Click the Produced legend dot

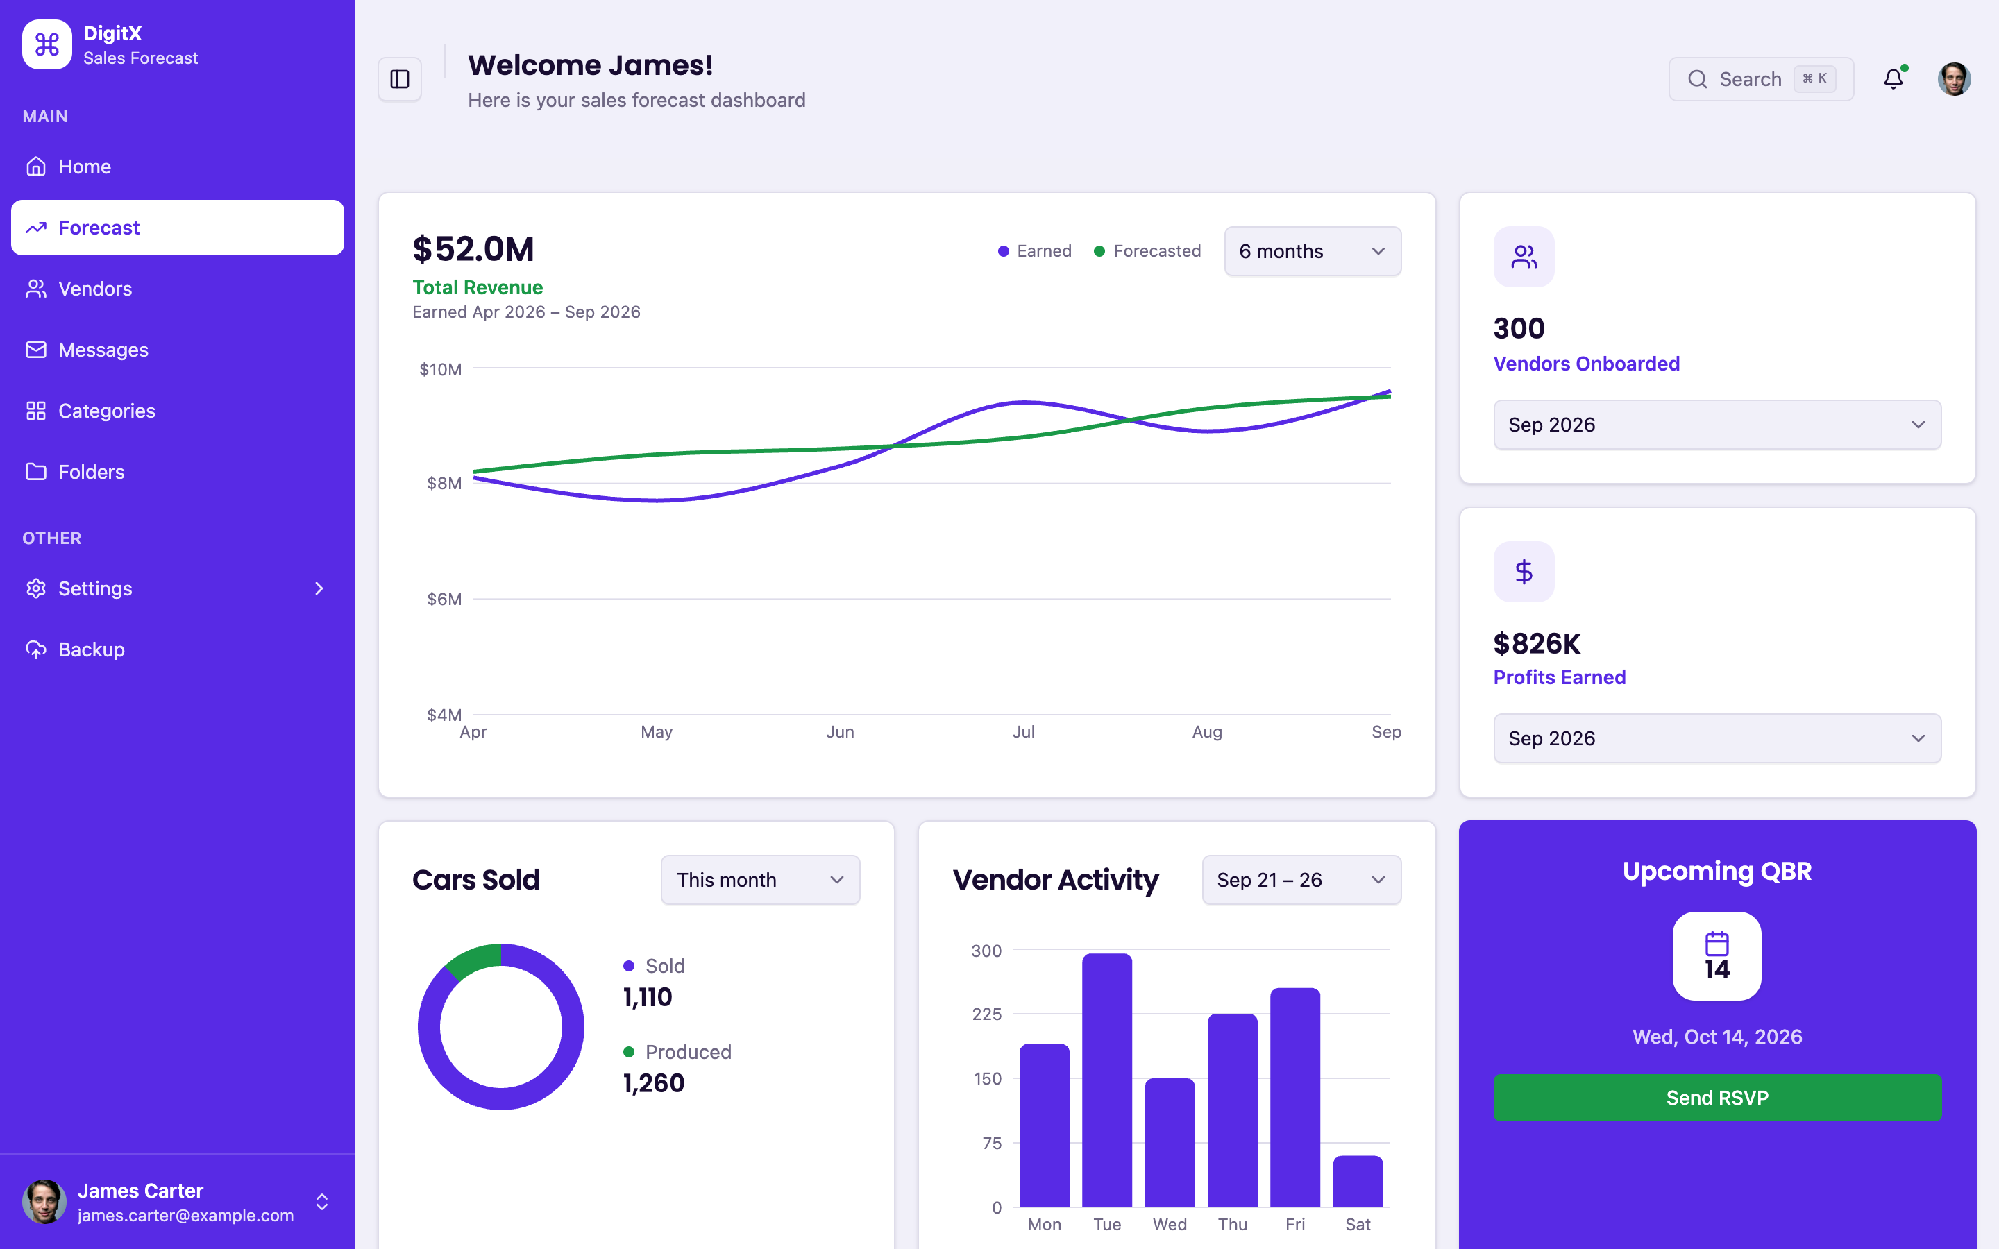(629, 1051)
